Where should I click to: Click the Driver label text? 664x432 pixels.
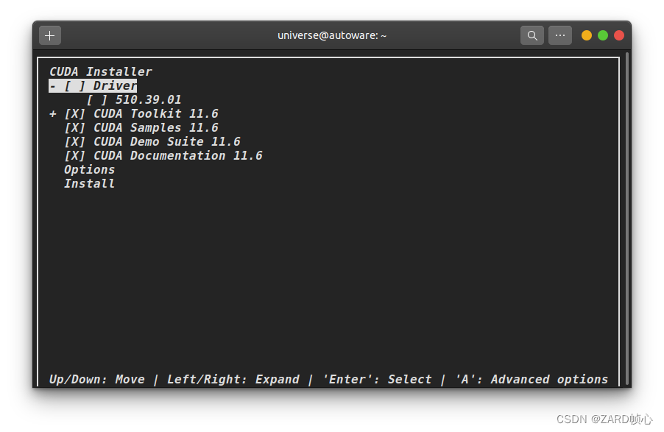pos(115,85)
